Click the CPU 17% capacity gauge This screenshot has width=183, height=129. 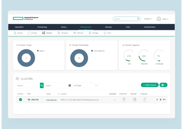pos(129,55)
